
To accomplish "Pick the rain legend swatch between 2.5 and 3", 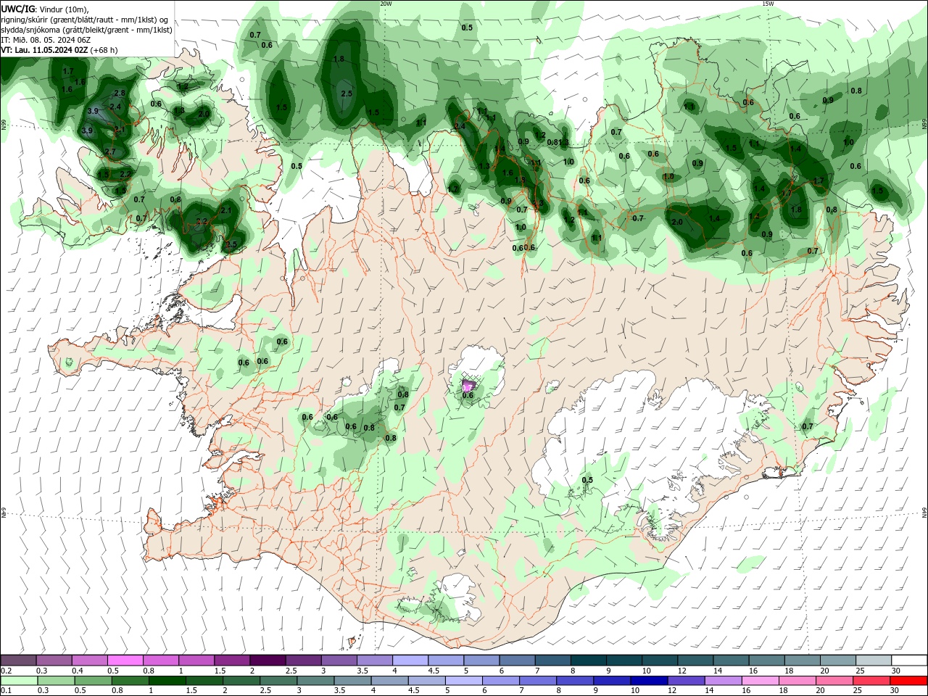I will tap(280, 681).
